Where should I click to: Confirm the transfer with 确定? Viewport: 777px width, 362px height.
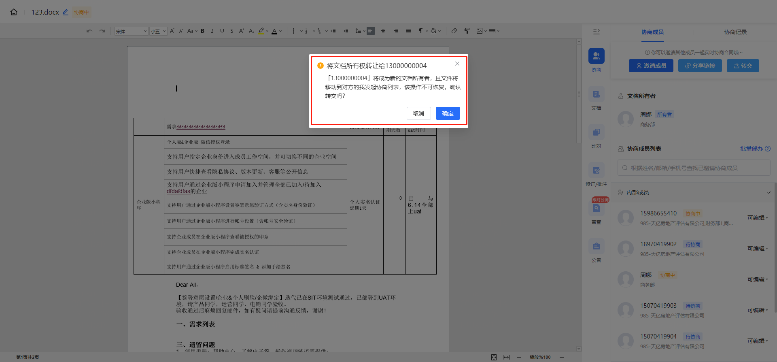(x=448, y=113)
